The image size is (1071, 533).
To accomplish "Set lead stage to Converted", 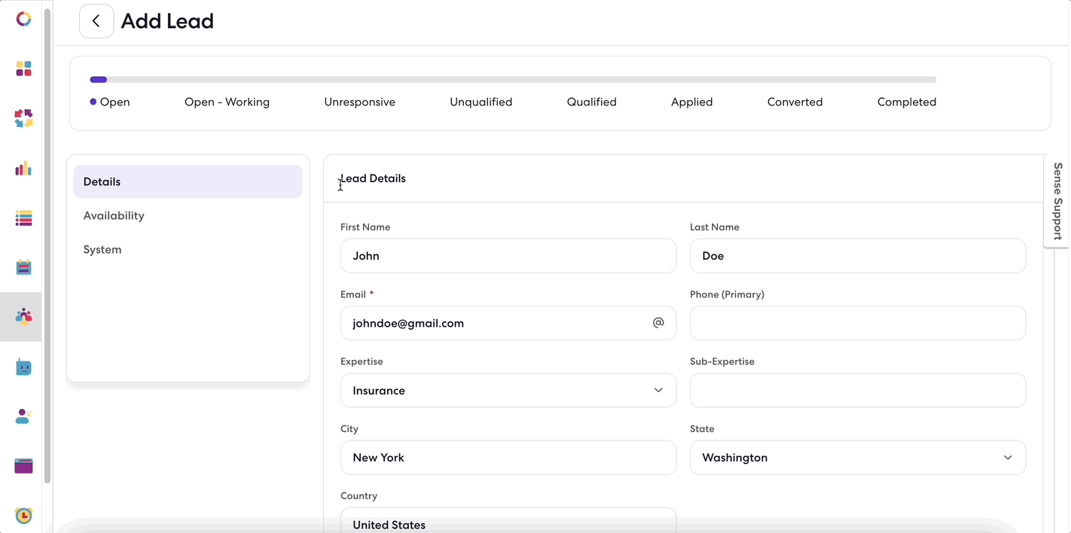I will (795, 102).
